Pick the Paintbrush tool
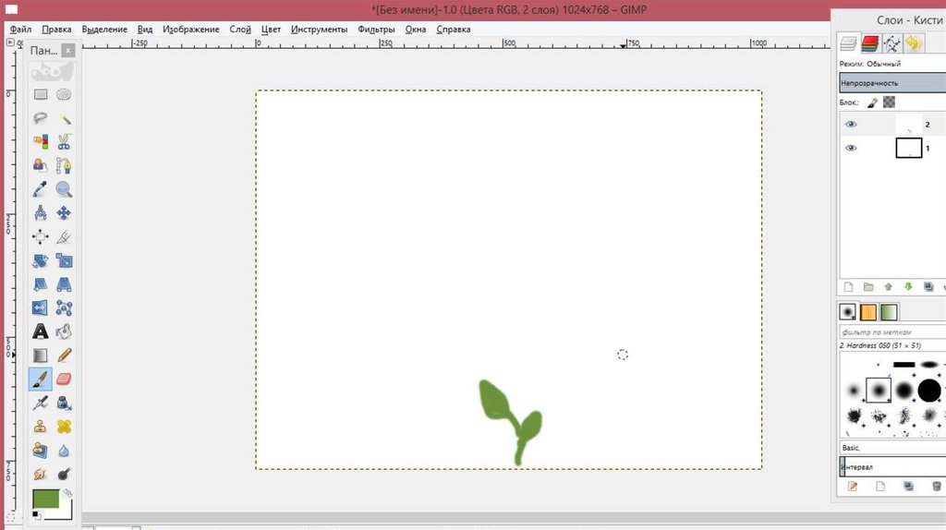The width and height of the screenshot is (946, 530). click(41, 379)
